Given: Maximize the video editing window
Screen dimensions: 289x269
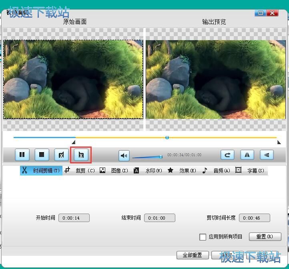Looking at the screenshot, I should pos(261,13).
